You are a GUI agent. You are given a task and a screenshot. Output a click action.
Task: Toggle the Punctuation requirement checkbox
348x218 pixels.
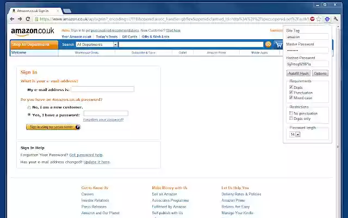(x=291, y=92)
